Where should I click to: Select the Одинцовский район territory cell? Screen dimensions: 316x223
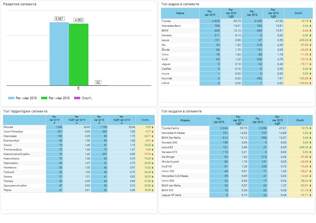pos(25,186)
